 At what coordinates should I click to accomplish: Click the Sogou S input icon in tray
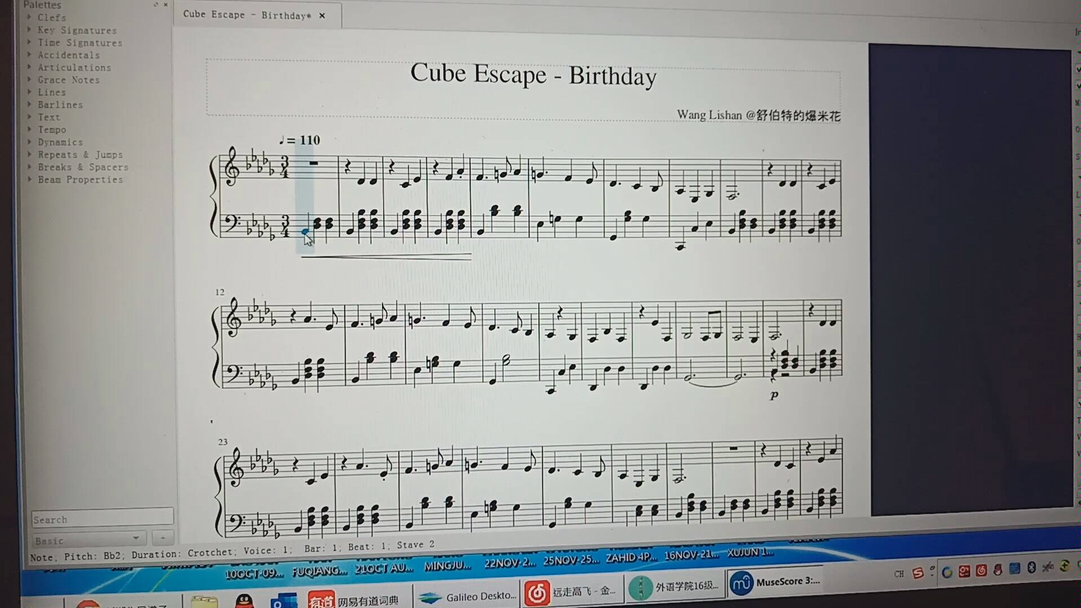coord(918,573)
